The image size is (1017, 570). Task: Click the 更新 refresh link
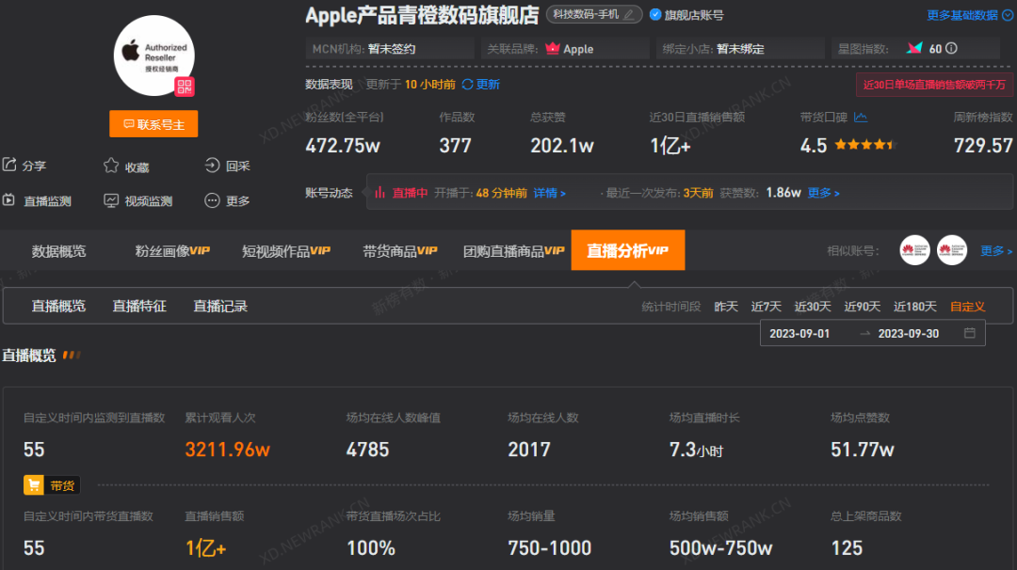click(488, 85)
